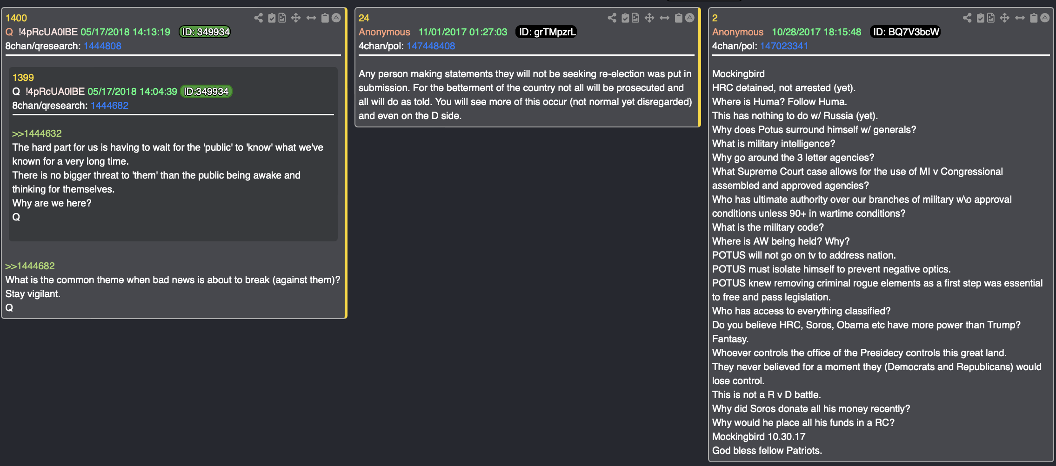Click the horizontal resize arrows on post 24

tap(665, 18)
